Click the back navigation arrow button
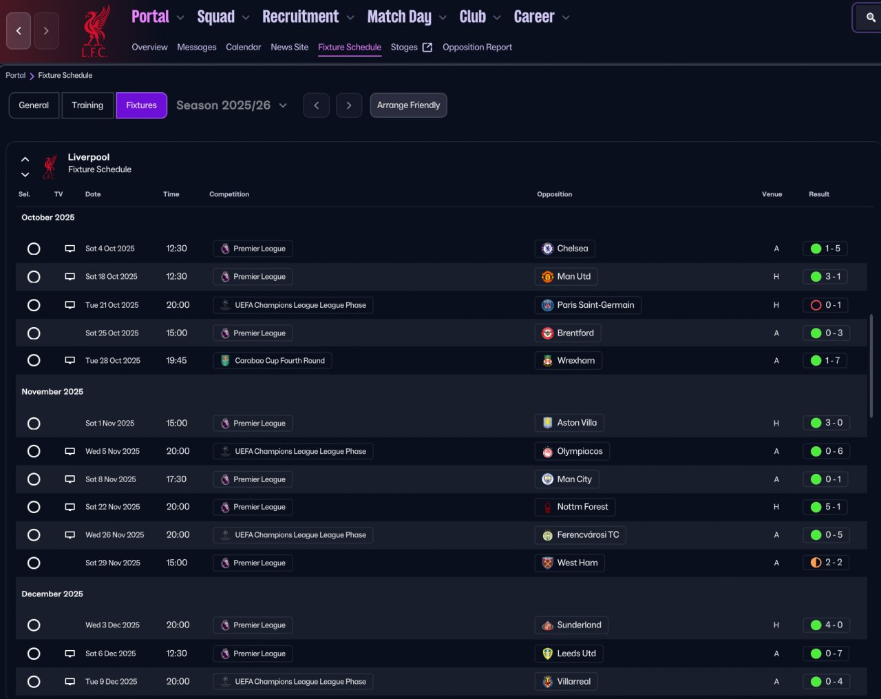Image resolution: width=881 pixels, height=699 pixels. tap(19, 31)
